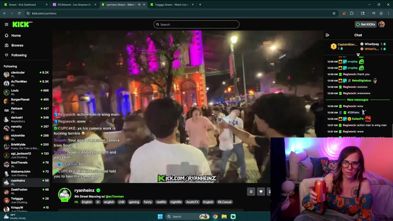This screenshot has width=393, height=221.
Task: Open sgt_jackson12 channel in following list
Action: coord(26,155)
